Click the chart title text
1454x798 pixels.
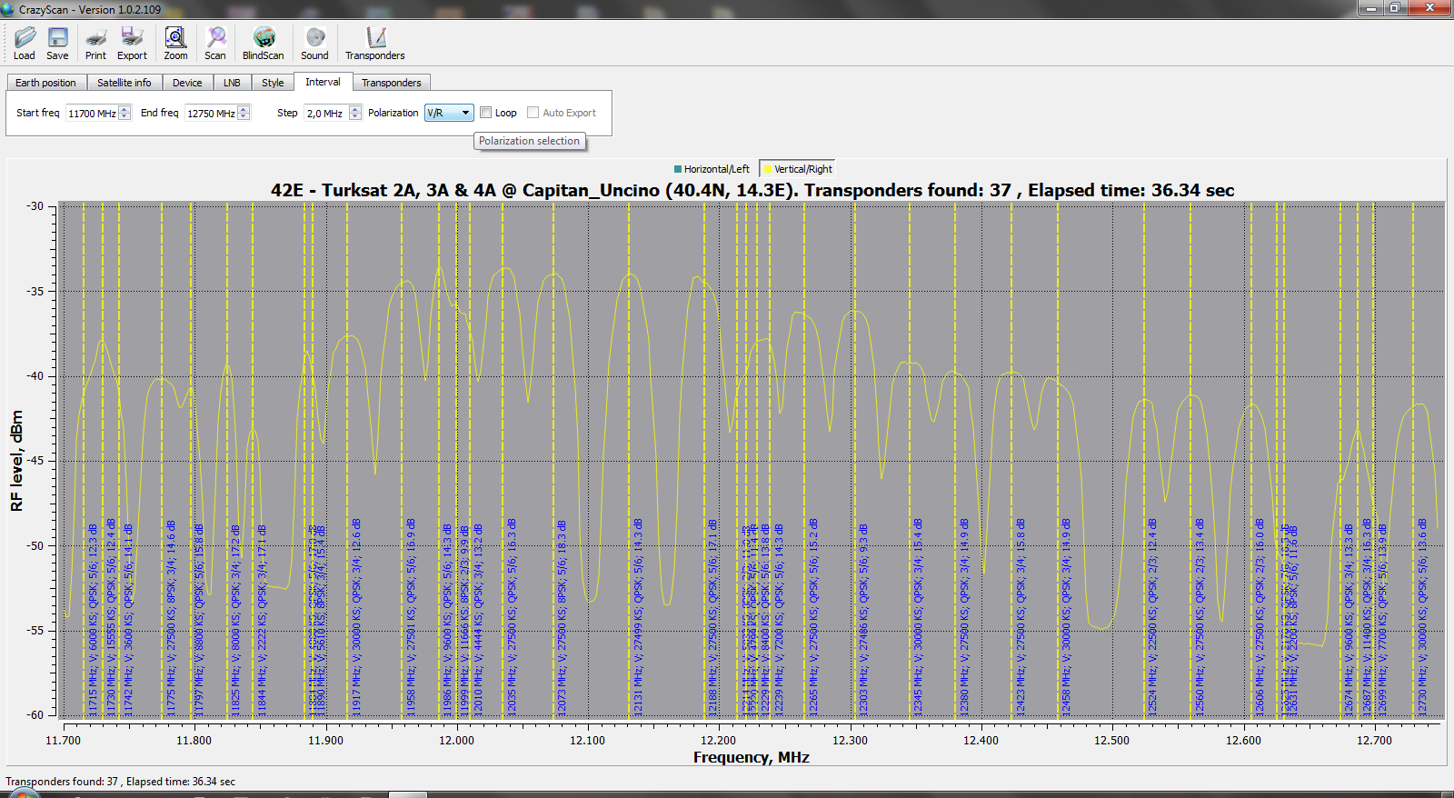click(752, 190)
